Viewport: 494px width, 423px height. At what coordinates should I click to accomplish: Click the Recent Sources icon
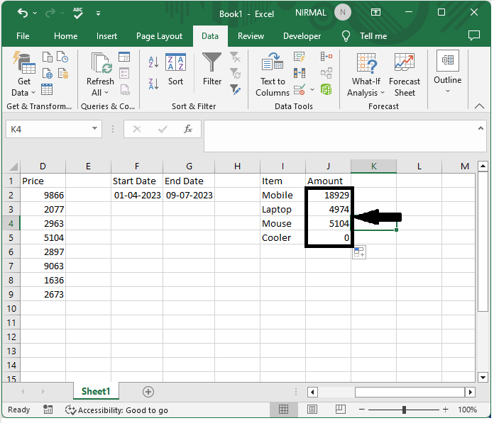(x=62, y=57)
